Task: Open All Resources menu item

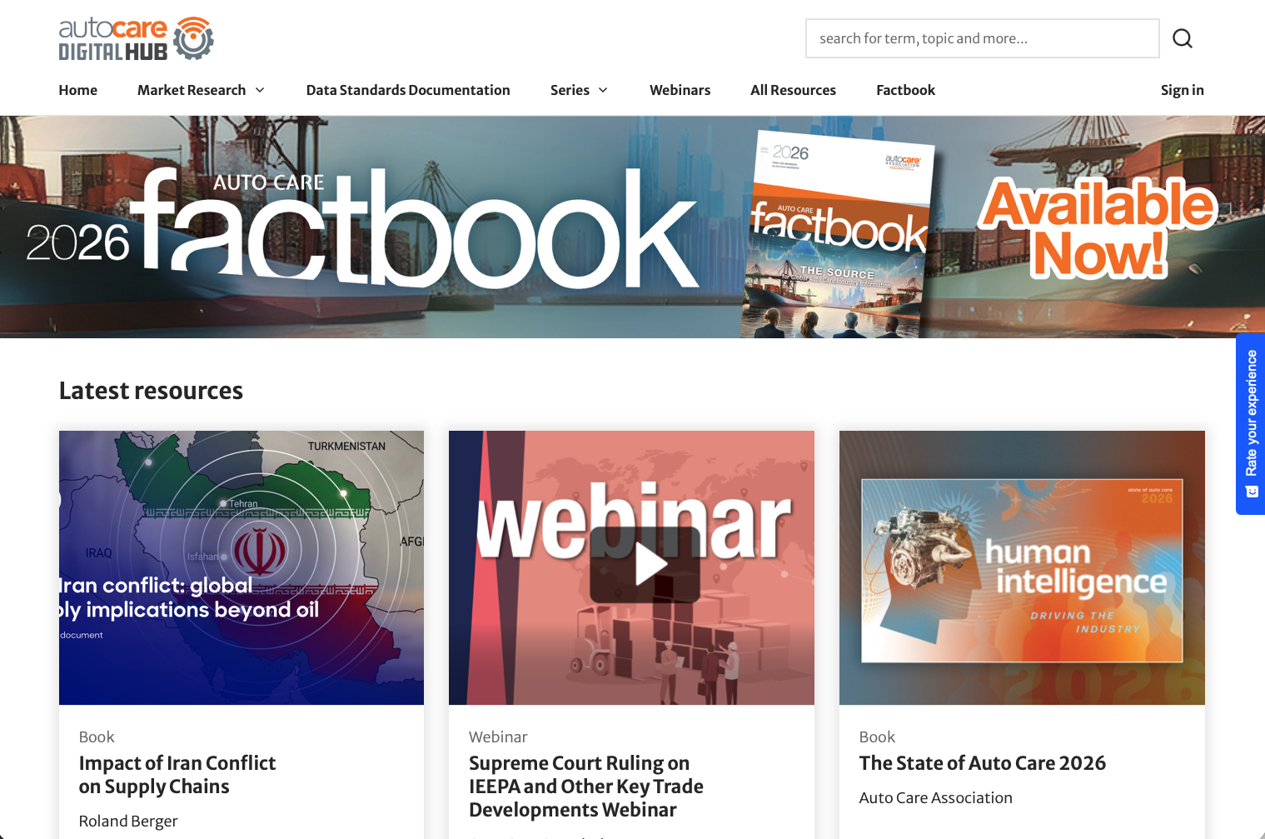Action: pyautogui.click(x=793, y=90)
